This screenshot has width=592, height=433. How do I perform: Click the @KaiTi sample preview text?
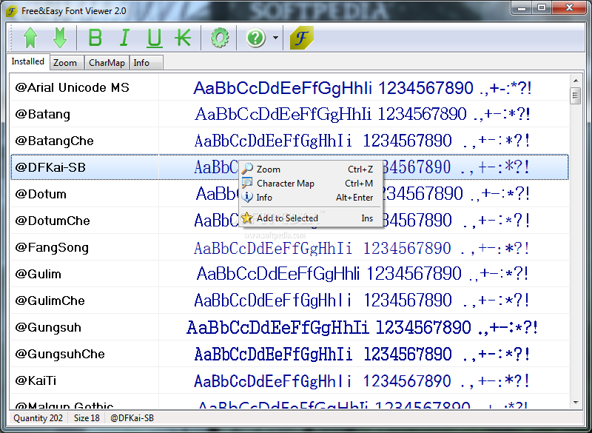pos(362,381)
